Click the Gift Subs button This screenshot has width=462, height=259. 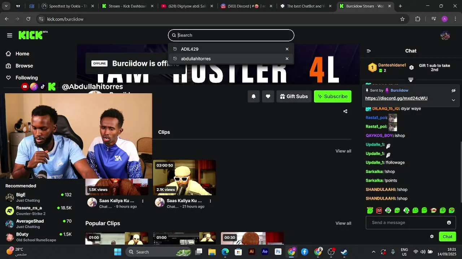click(294, 96)
